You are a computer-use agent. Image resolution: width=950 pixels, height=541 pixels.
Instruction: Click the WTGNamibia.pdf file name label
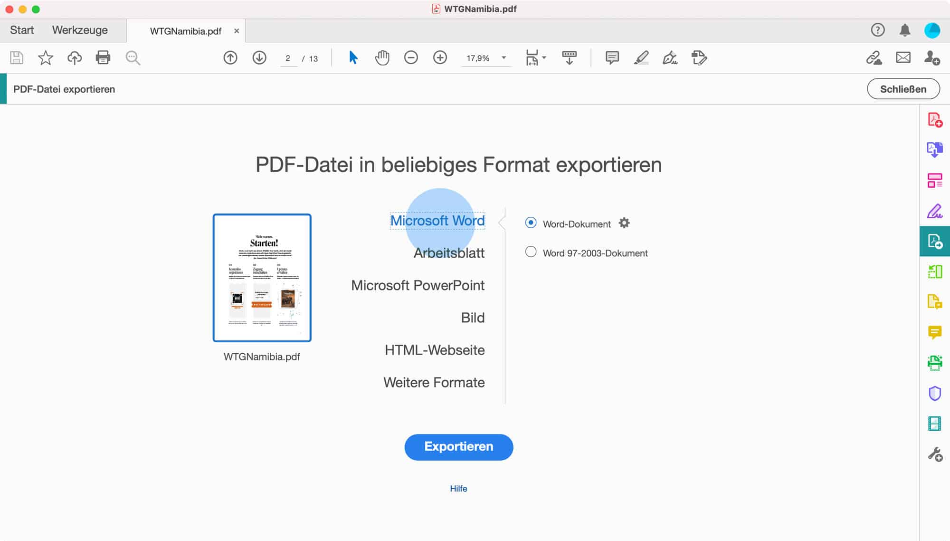click(262, 357)
